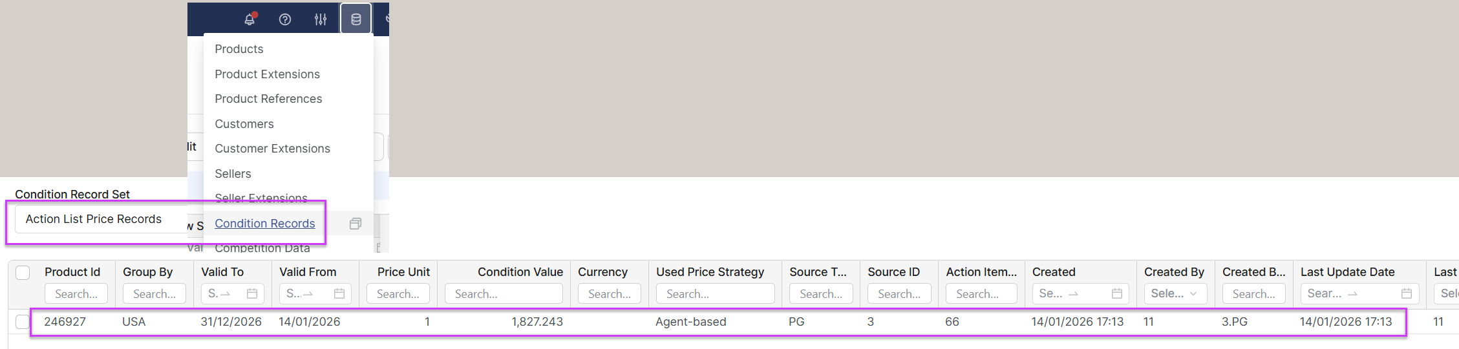The width and height of the screenshot is (1459, 349).
Task: Click calendar icon in Last Update Date filter
Action: click(x=1406, y=294)
